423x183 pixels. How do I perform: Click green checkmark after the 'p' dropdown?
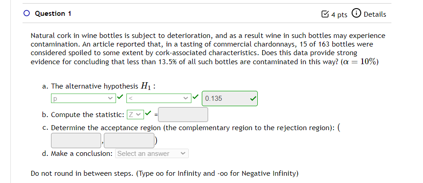(x=119, y=97)
